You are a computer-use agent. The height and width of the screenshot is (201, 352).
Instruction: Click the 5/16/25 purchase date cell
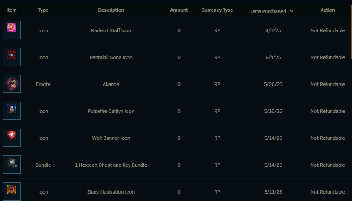273,111
